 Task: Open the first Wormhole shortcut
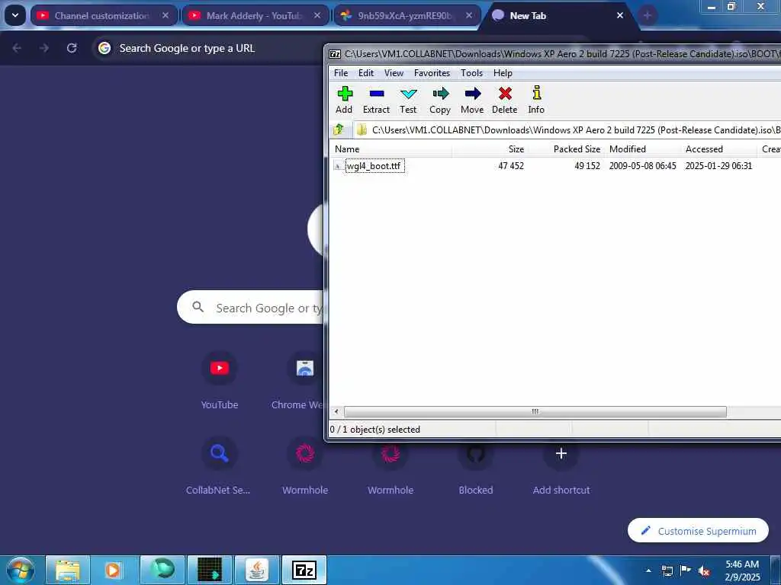click(x=305, y=466)
